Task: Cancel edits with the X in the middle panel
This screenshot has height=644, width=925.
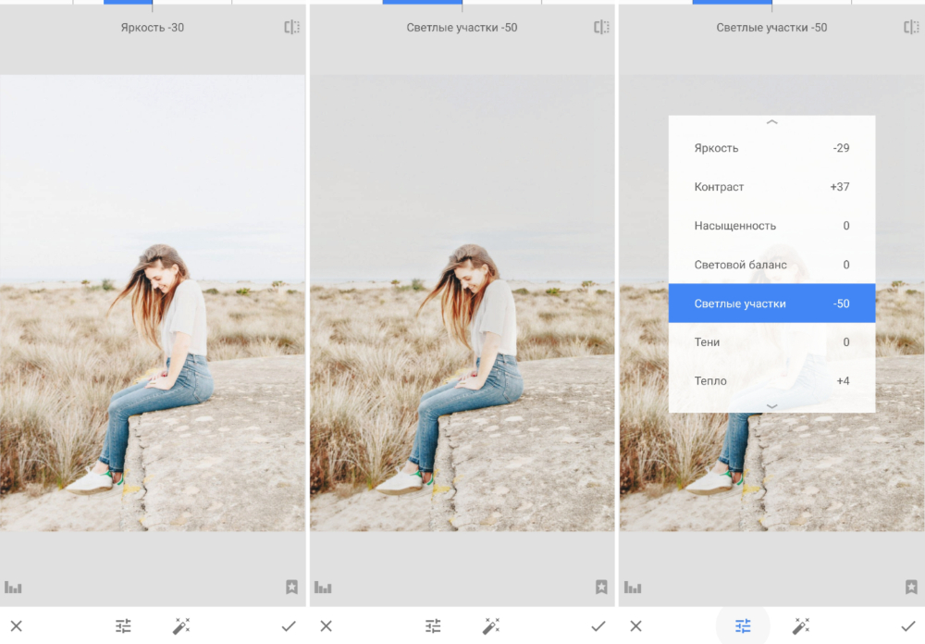Action: coord(326,625)
